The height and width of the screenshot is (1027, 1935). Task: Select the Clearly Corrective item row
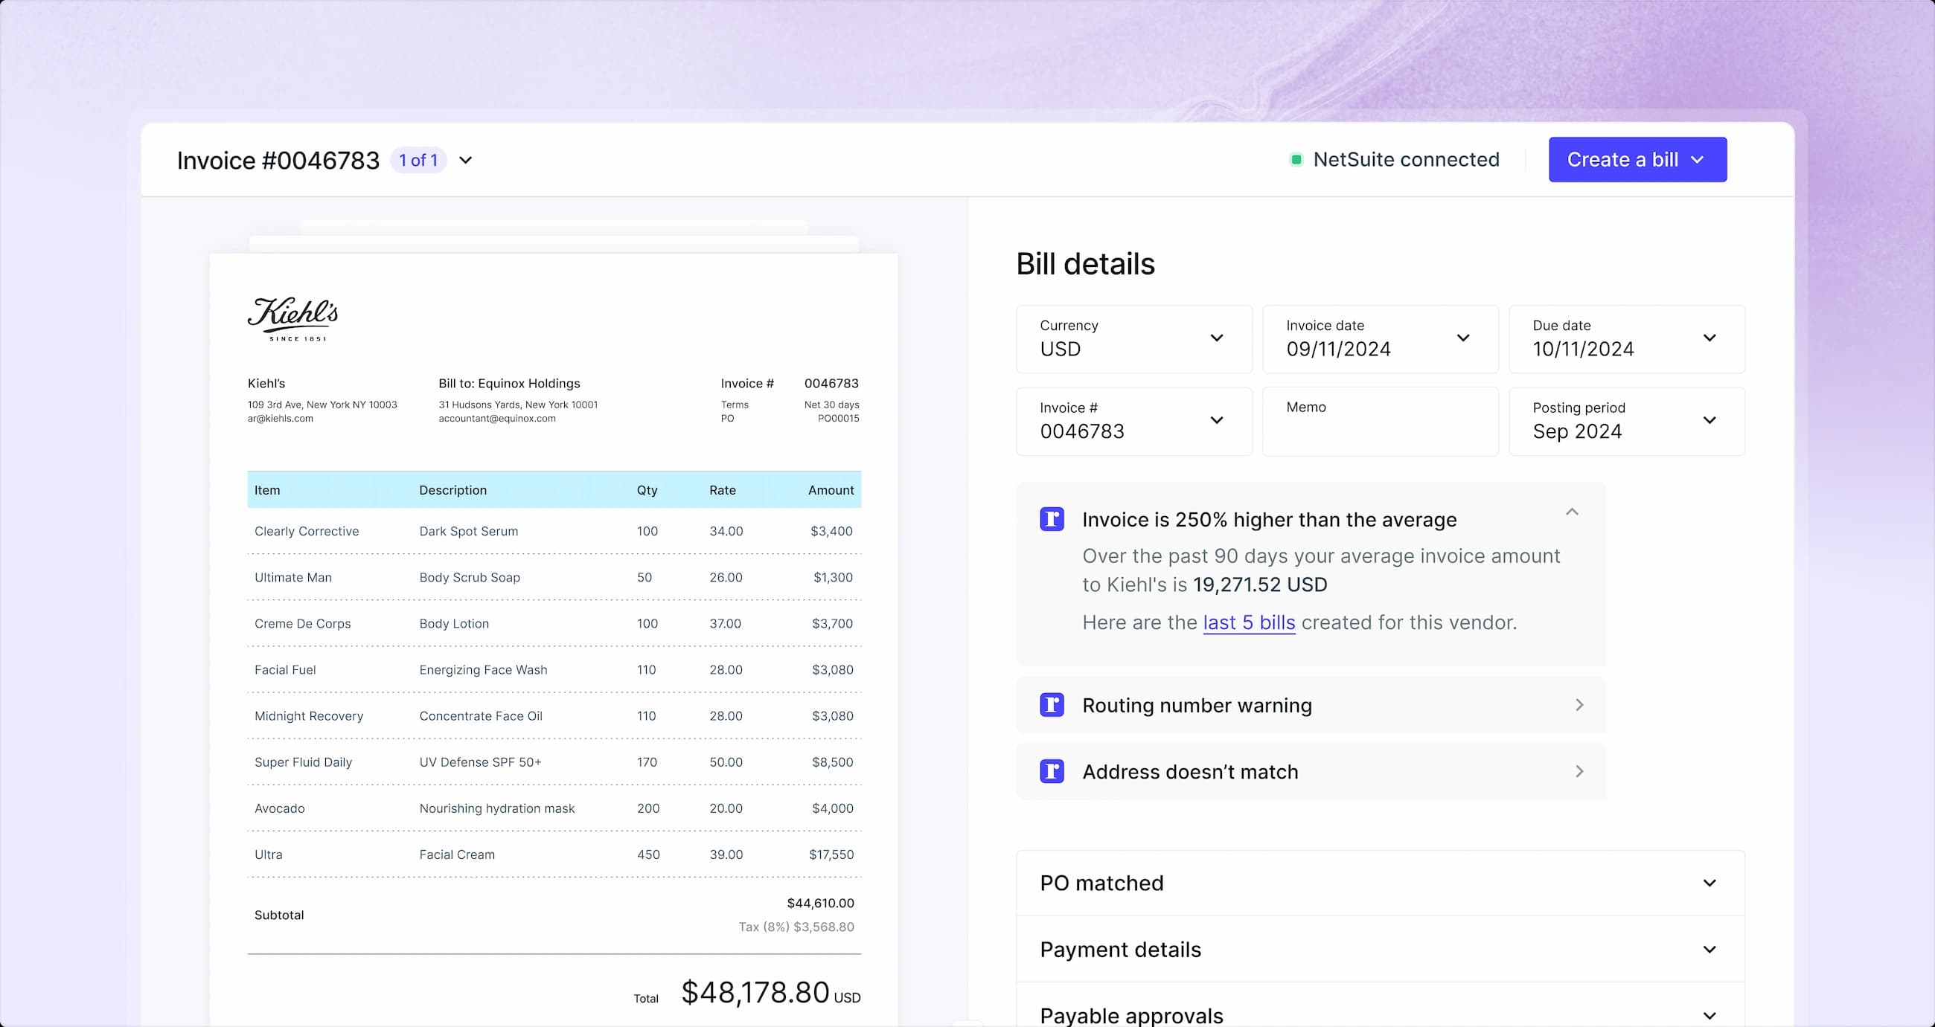(x=554, y=531)
